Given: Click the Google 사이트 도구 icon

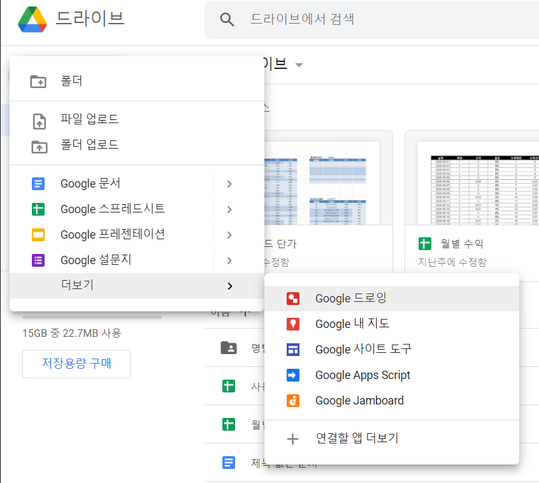Looking at the screenshot, I should point(293,350).
